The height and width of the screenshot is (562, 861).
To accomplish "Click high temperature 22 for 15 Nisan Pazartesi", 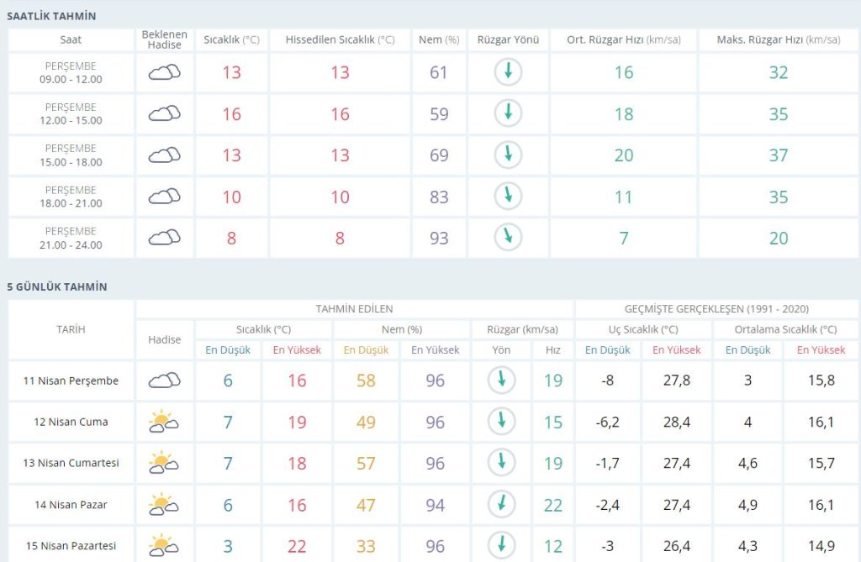I will tap(297, 546).
